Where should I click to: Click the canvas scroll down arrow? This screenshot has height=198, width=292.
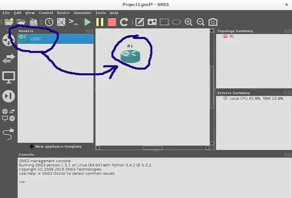click(x=212, y=143)
